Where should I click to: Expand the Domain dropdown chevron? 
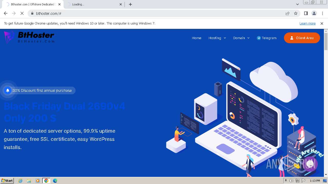tap(248, 38)
